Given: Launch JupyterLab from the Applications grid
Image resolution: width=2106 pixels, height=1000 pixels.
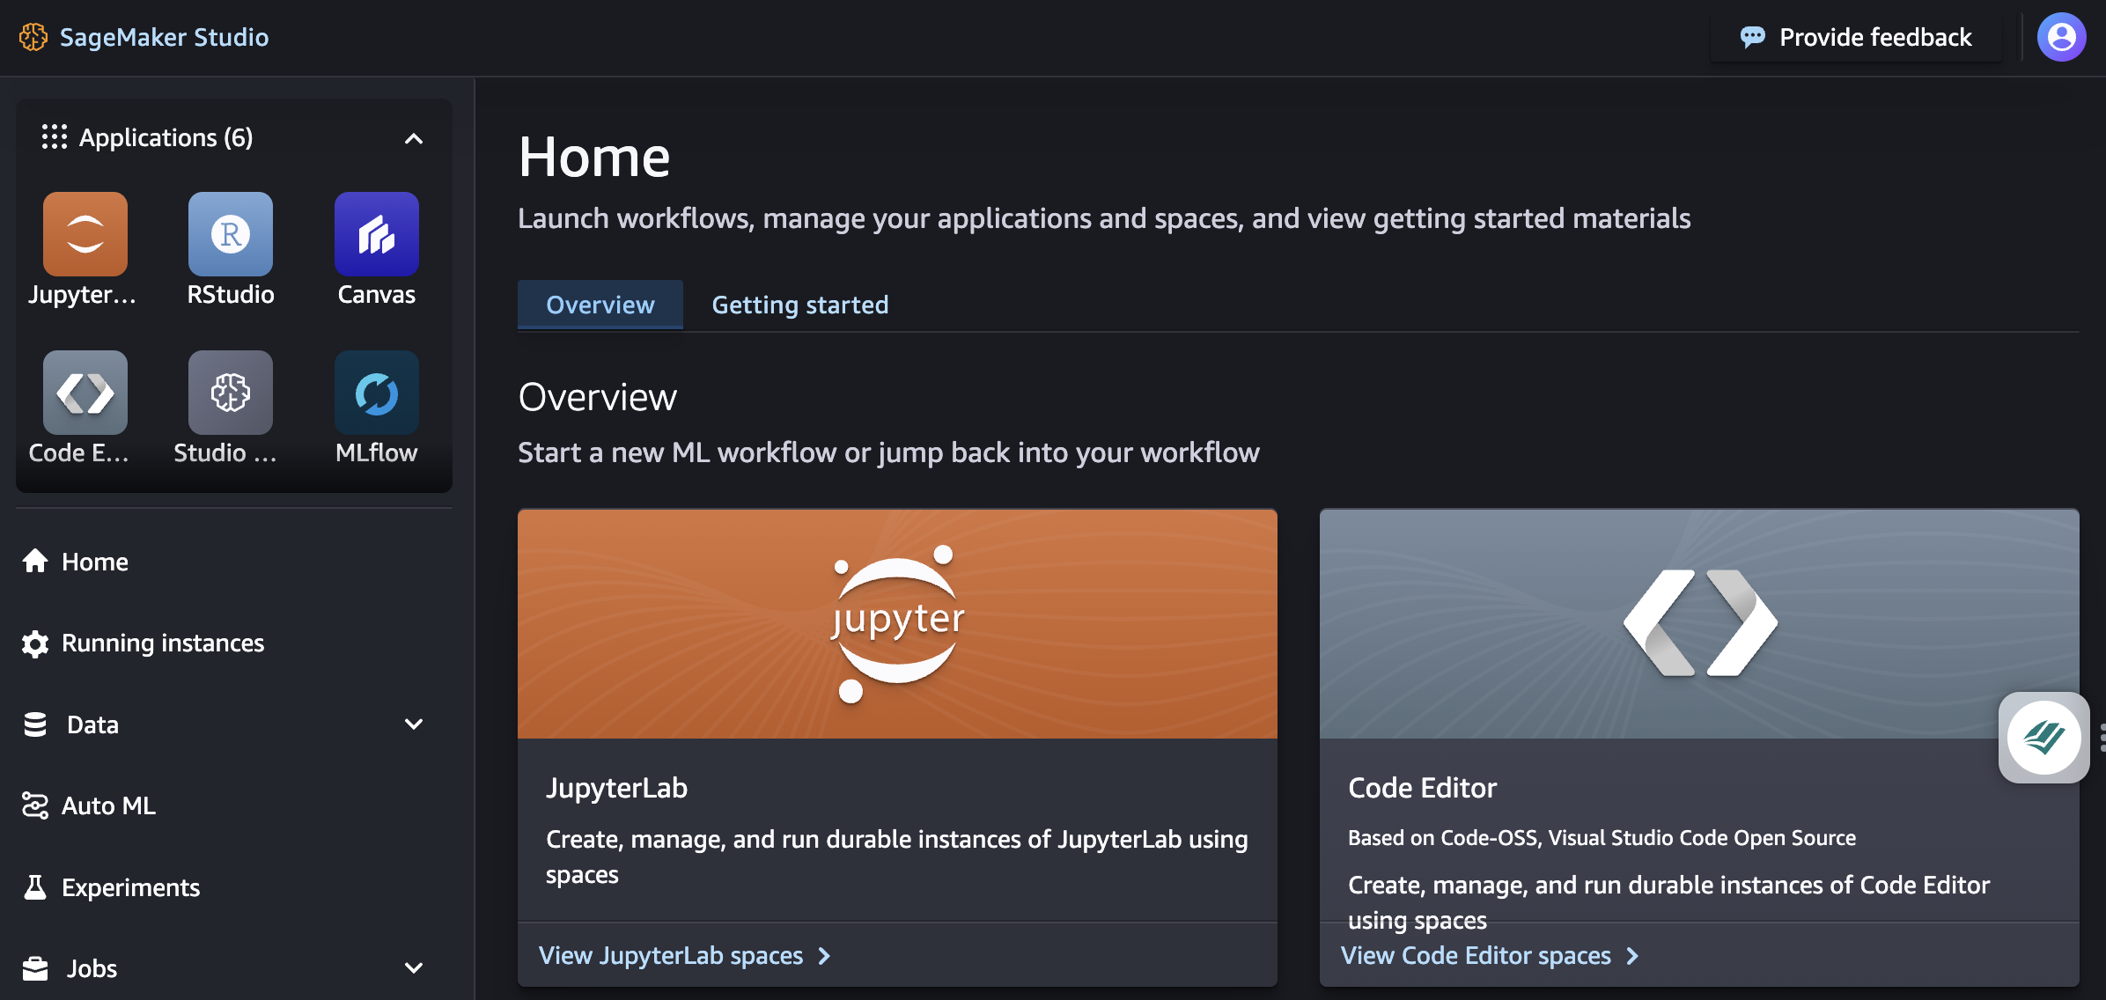Looking at the screenshot, I should click(x=85, y=234).
